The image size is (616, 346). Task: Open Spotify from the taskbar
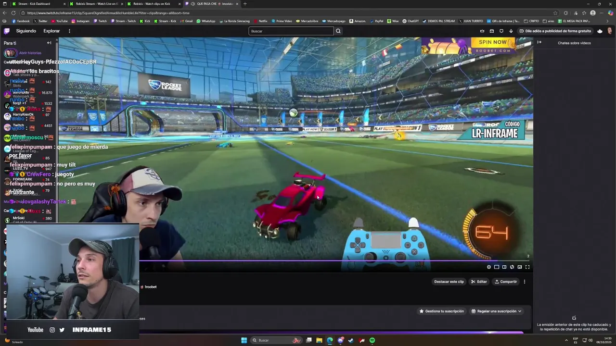[x=372, y=340]
